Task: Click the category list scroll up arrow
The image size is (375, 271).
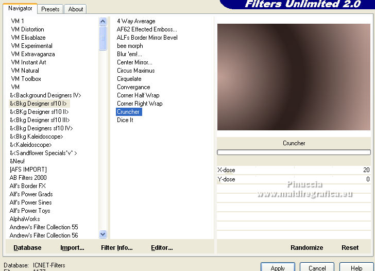Action: (103, 22)
